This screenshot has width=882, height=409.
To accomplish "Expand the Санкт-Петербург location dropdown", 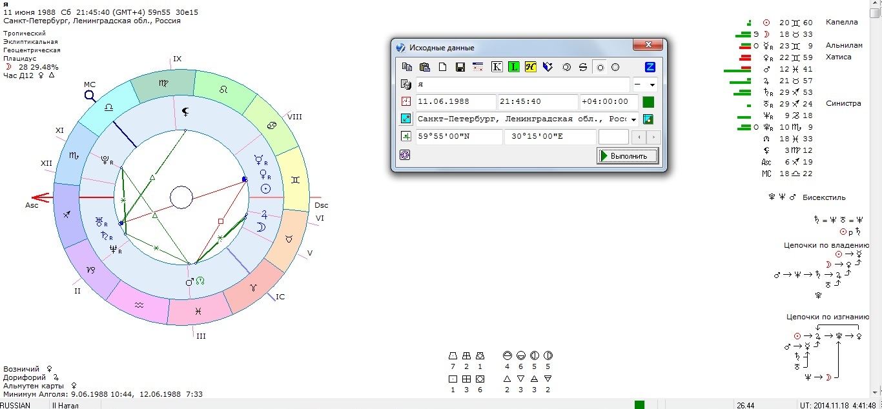I will click(x=633, y=119).
